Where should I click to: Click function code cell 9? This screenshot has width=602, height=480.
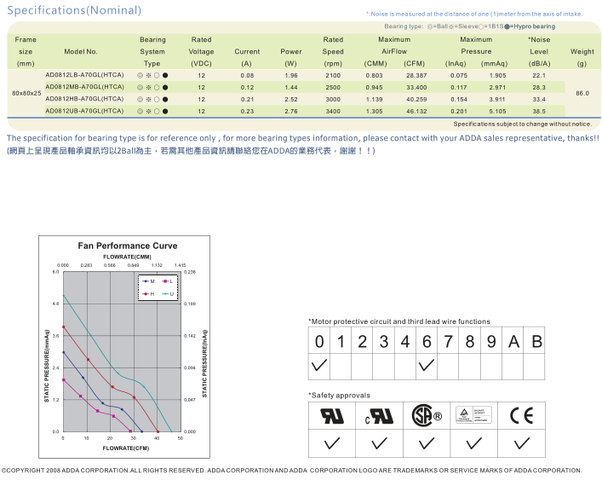(491, 340)
